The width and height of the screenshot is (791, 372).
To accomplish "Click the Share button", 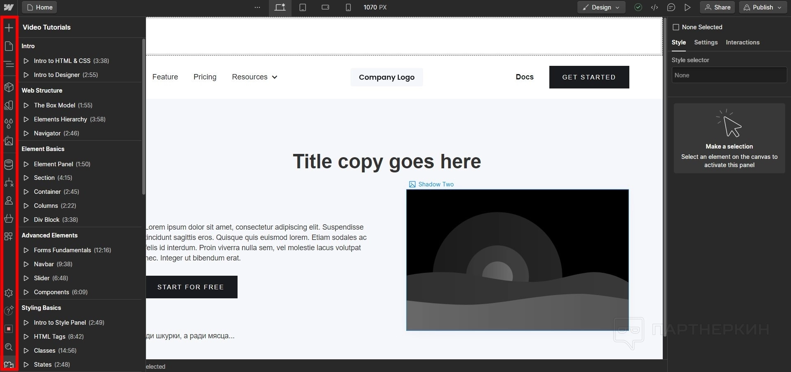I will (x=718, y=7).
